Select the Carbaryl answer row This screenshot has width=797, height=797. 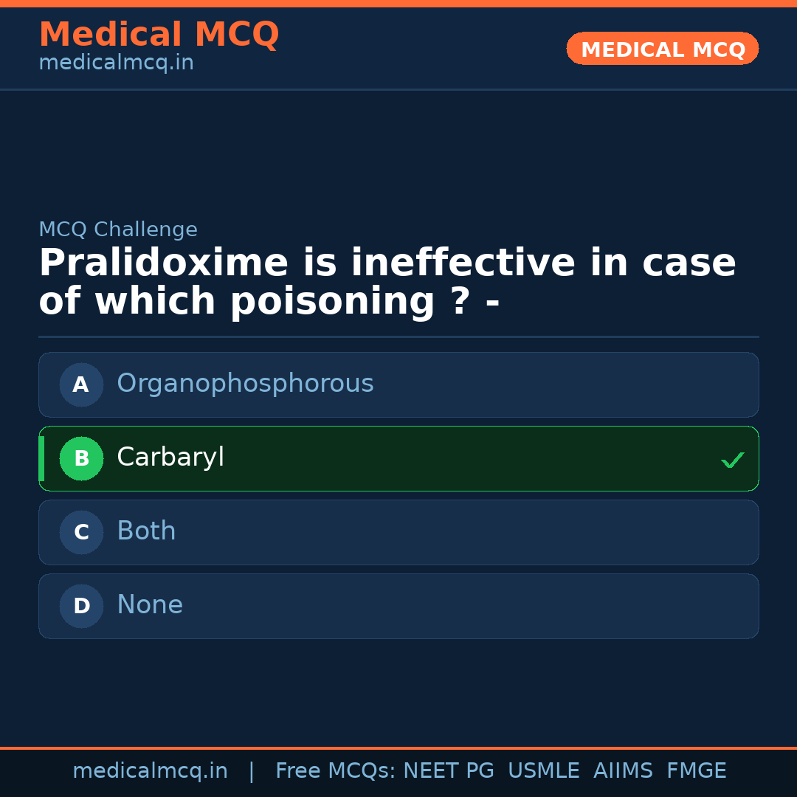pyautogui.click(x=398, y=458)
